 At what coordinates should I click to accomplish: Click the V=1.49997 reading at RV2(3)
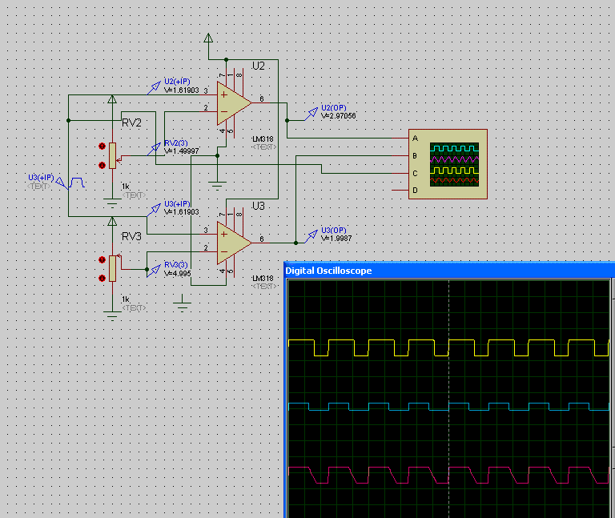click(x=182, y=151)
